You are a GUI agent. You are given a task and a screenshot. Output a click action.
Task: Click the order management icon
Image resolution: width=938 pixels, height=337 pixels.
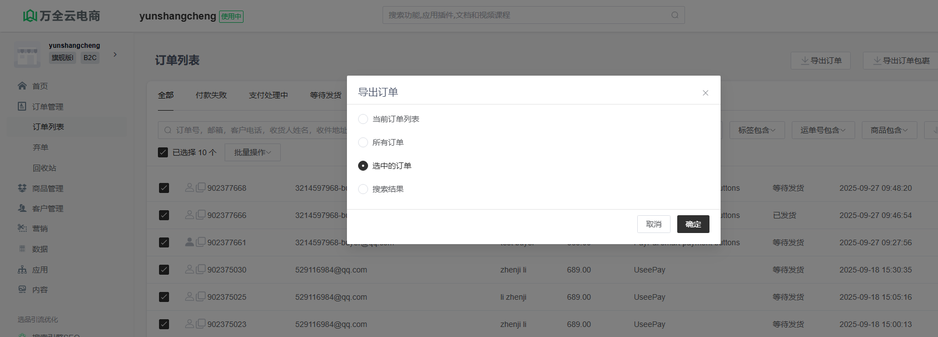22,106
